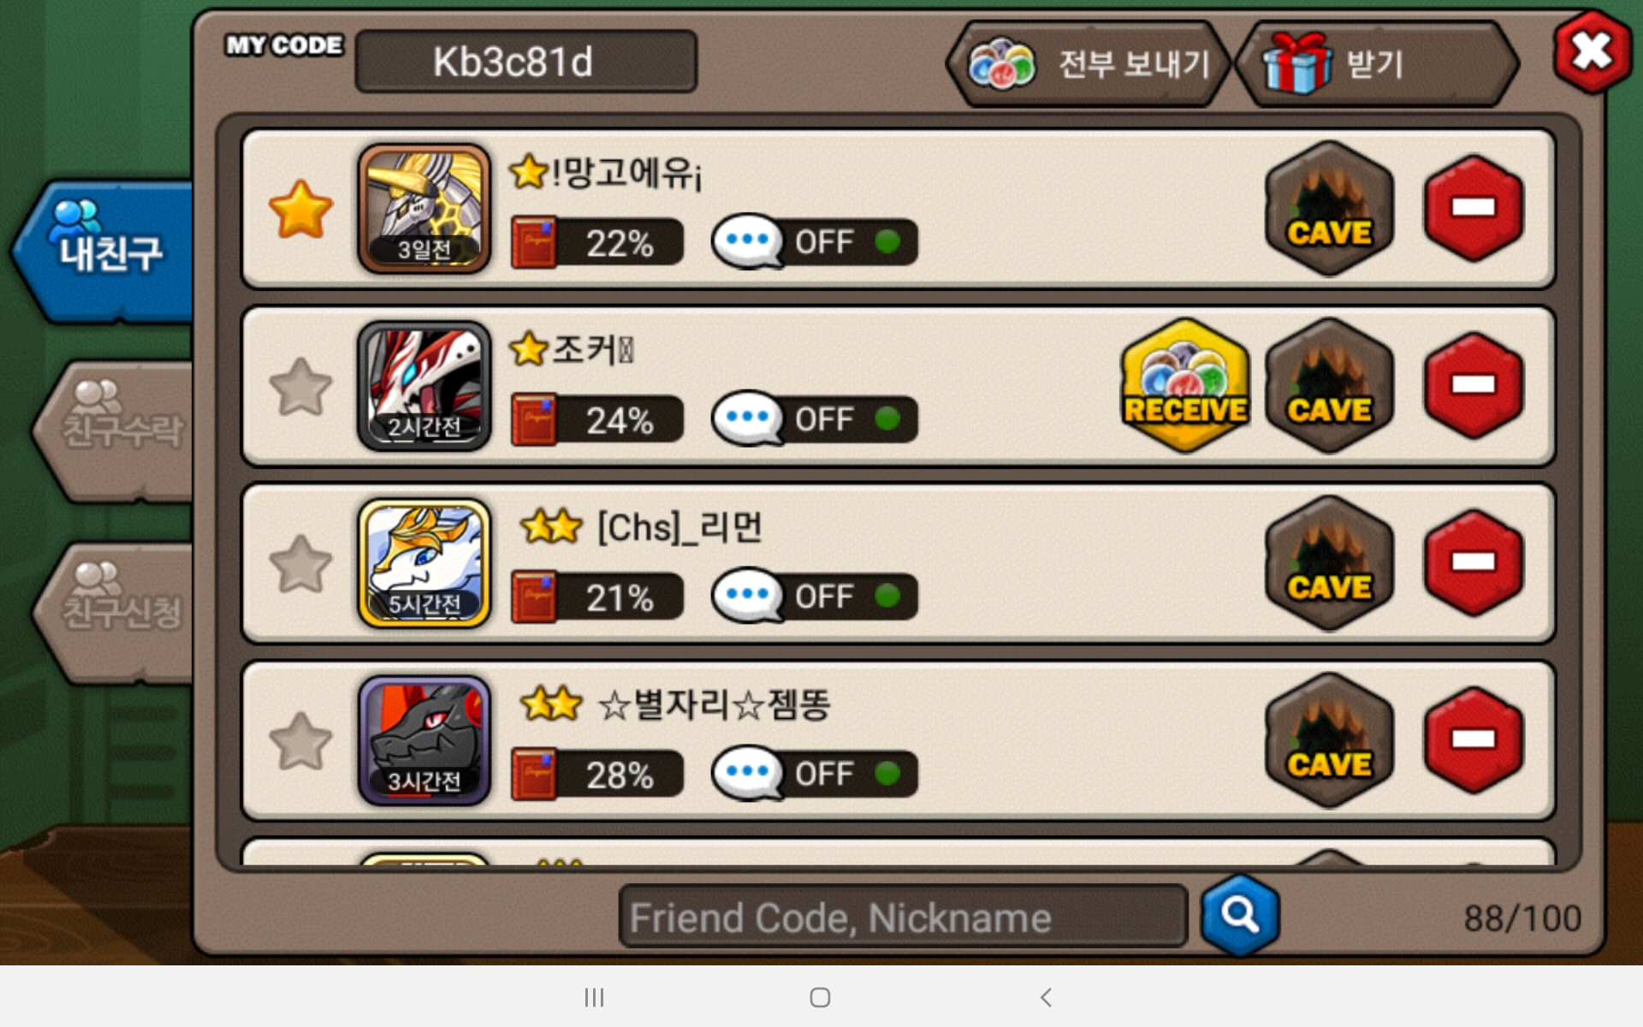Click the 전부 보내기 send-all button

coord(1088,64)
